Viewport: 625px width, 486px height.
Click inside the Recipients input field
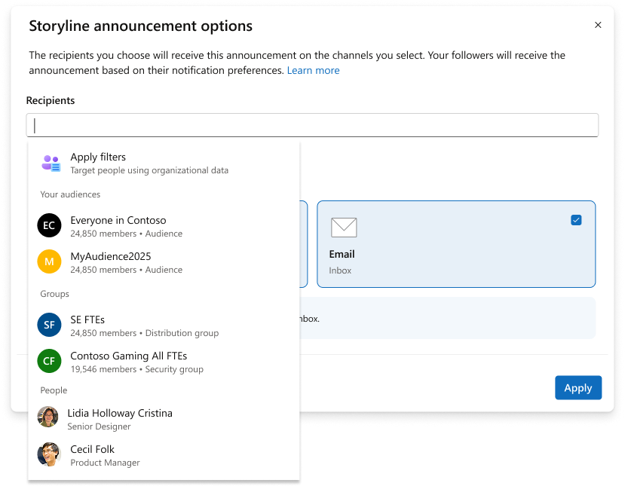pyautogui.click(x=312, y=124)
